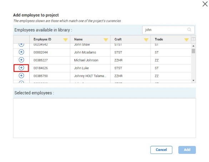Close the Add employee dialog
The width and height of the screenshot is (209, 162).
click(x=205, y=4)
